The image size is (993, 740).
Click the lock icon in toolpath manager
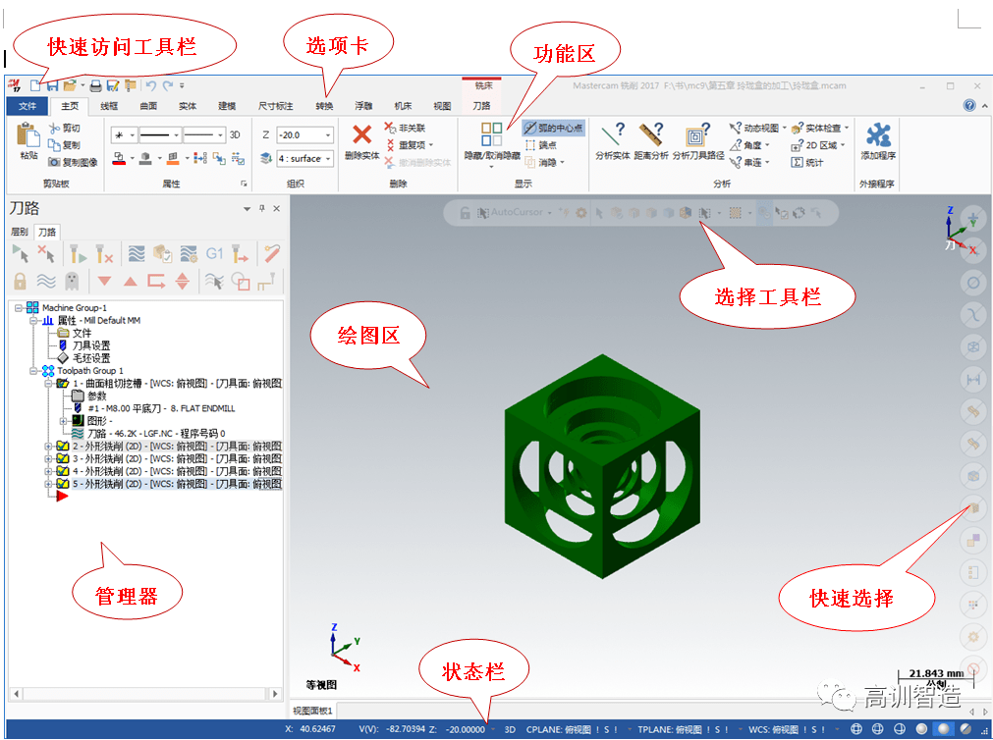pos(20,282)
